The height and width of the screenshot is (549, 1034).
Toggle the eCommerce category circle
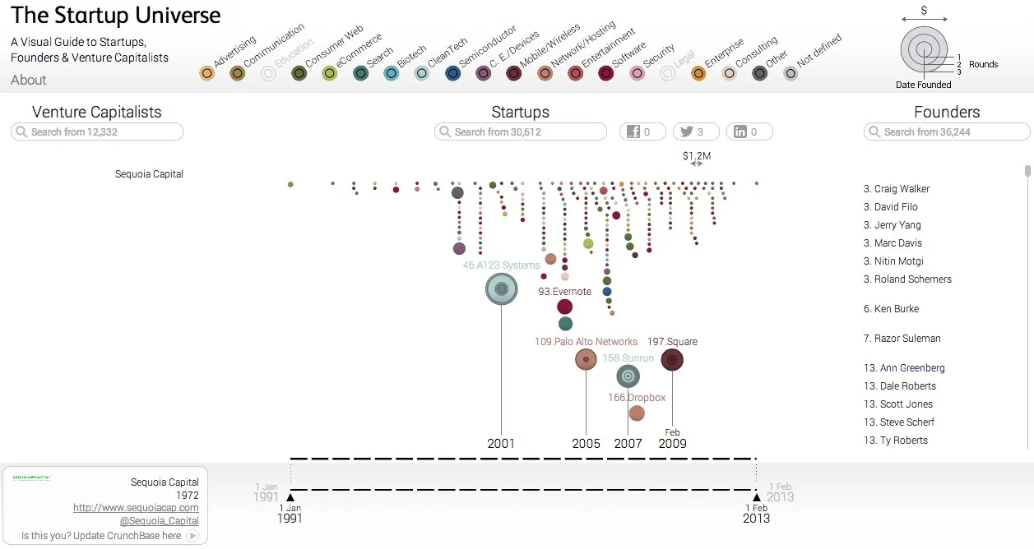330,74
